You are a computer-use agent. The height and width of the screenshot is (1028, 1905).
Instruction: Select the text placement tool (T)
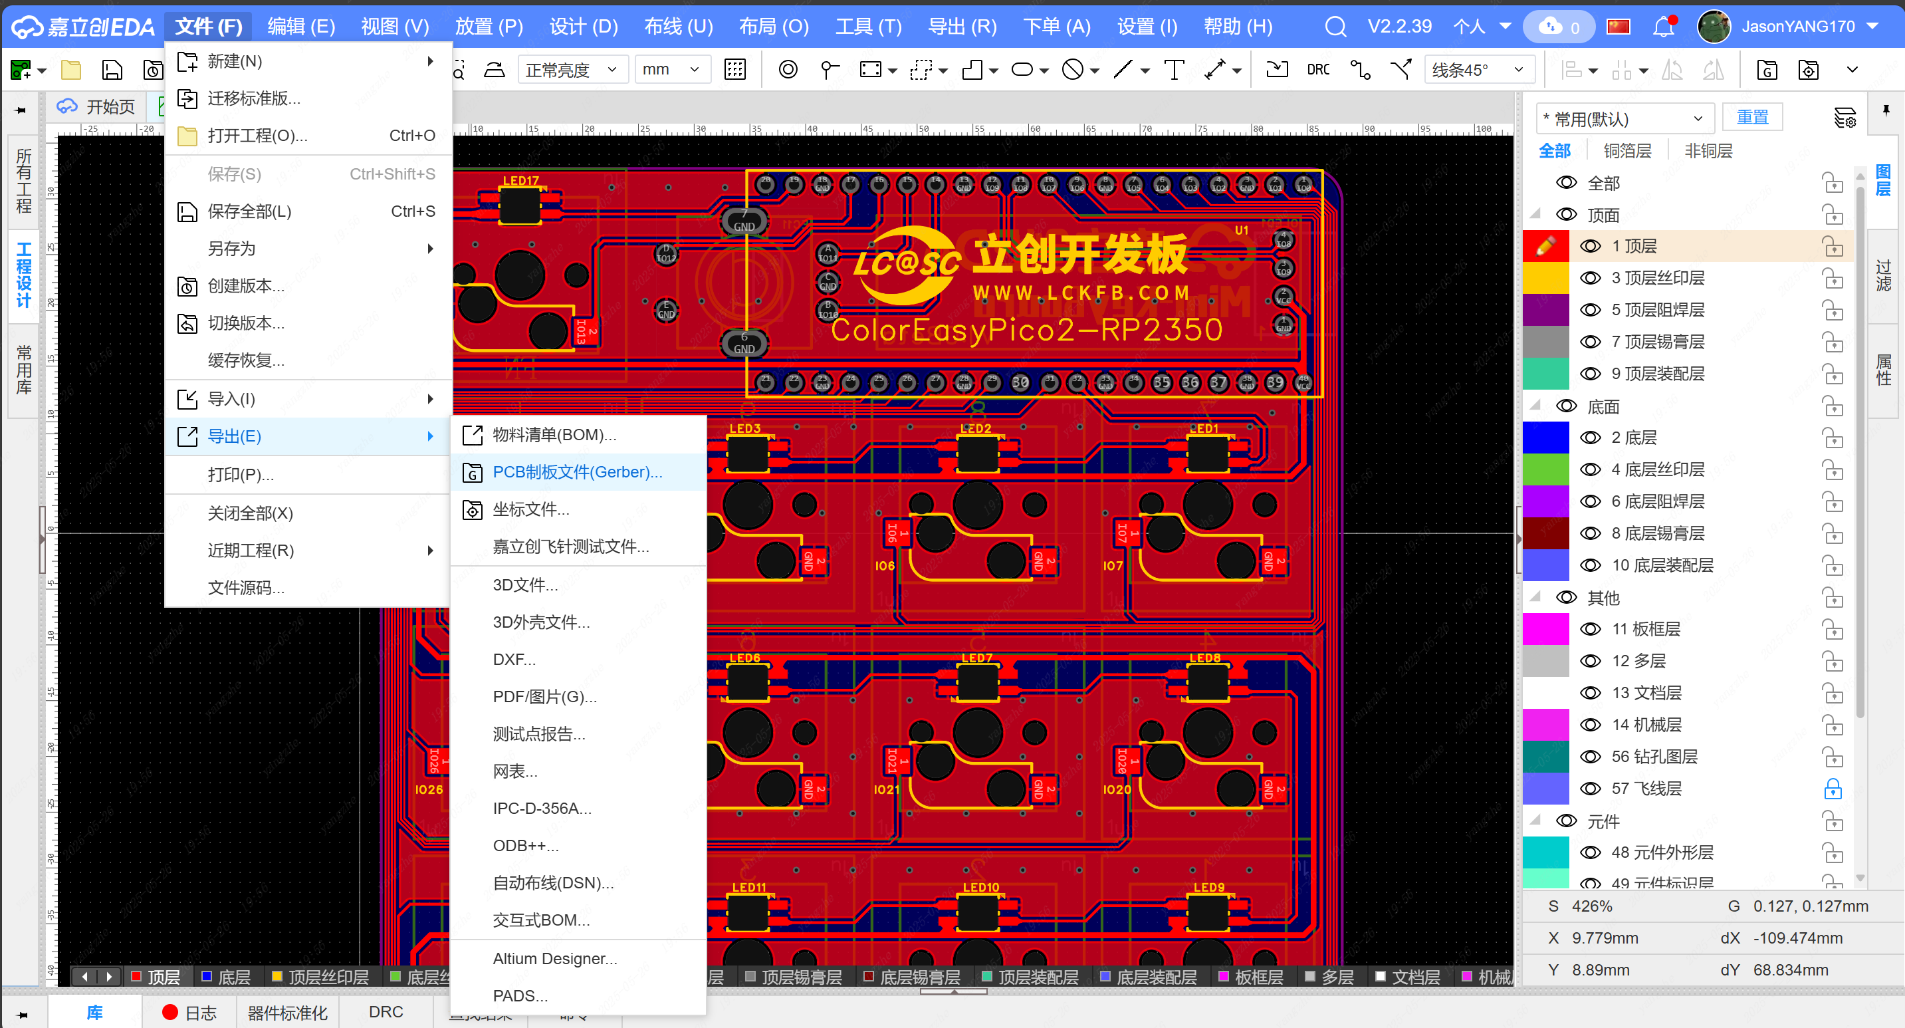pos(1174,70)
